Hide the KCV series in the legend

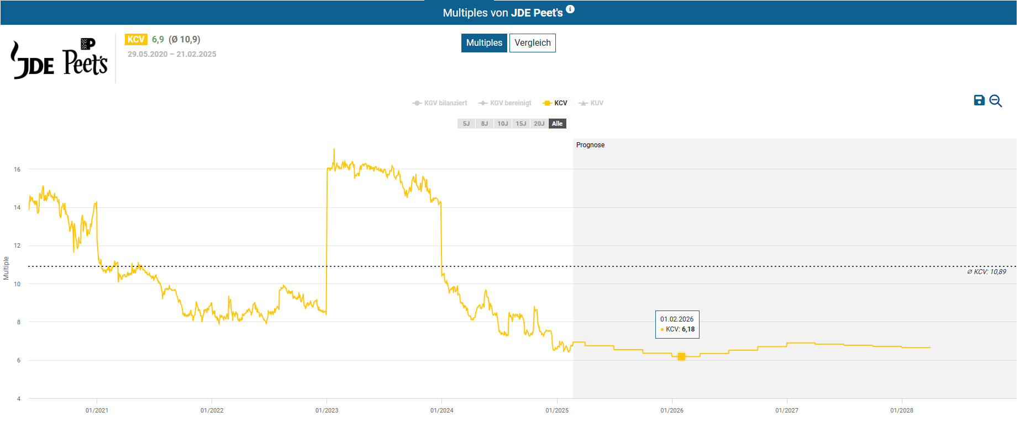click(x=555, y=103)
